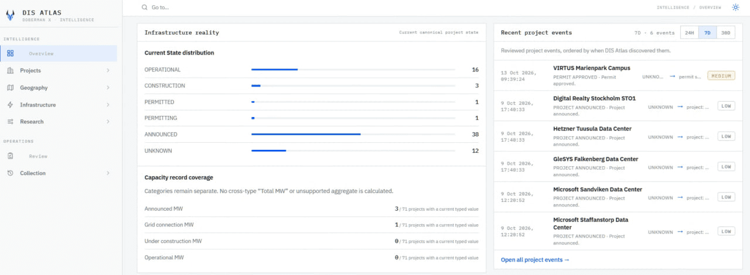Click the Infrastructure reality panel heading
The width and height of the screenshot is (750, 275).
pyautogui.click(x=182, y=33)
